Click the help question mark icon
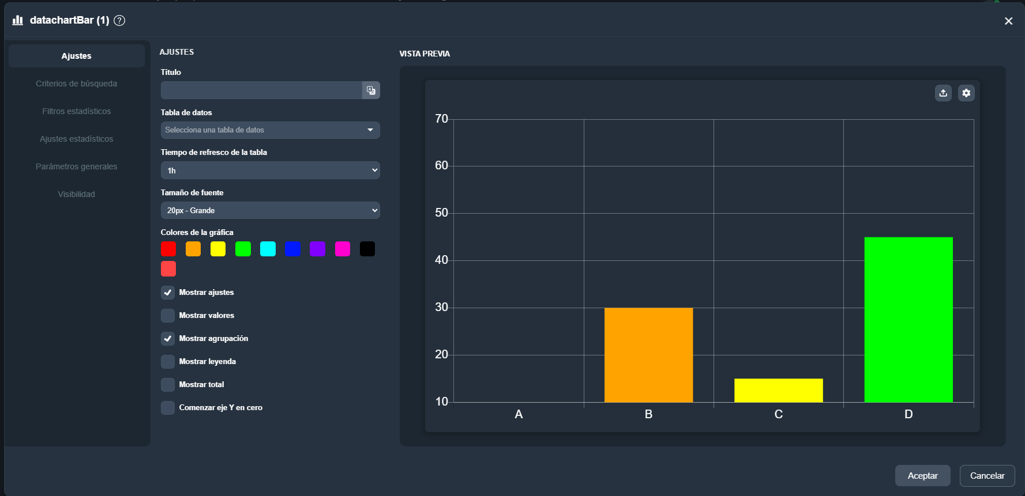Image resolution: width=1025 pixels, height=496 pixels. (x=119, y=21)
